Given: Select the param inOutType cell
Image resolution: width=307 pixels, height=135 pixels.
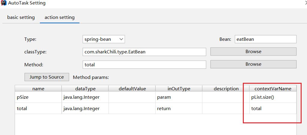Looking at the screenshot, I should coord(179,97).
